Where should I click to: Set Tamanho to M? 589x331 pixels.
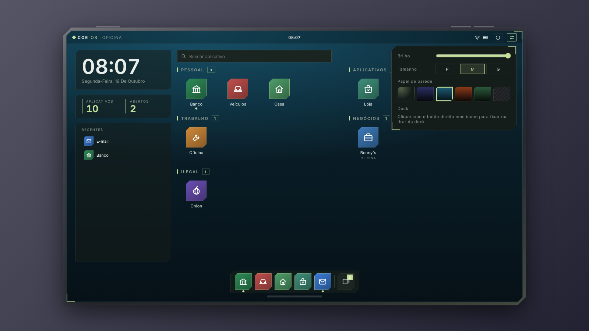(473, 69)
